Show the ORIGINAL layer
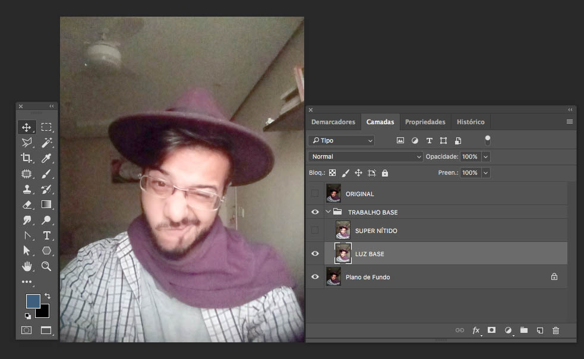Screen dimensions: 584x359 tap(315, 193)
